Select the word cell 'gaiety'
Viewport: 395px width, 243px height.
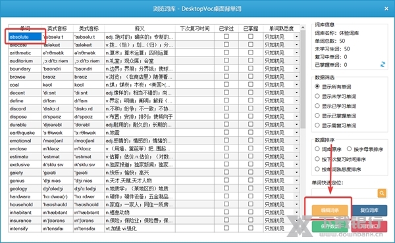[x=25, y=173]
